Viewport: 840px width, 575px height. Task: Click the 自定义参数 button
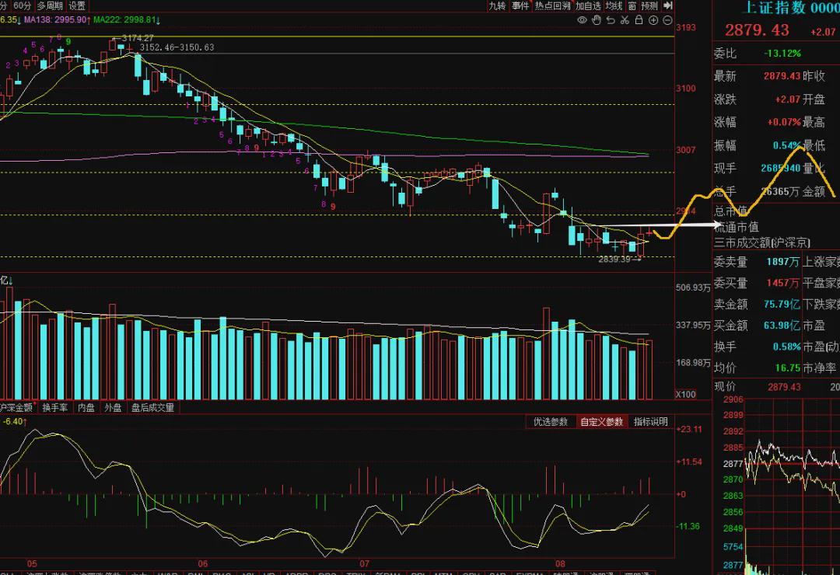601,422
